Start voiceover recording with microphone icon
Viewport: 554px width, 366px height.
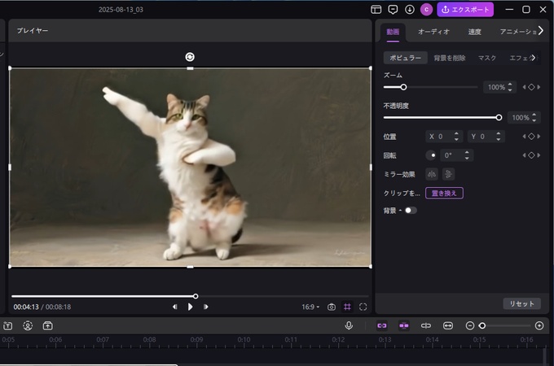point(349,325)
